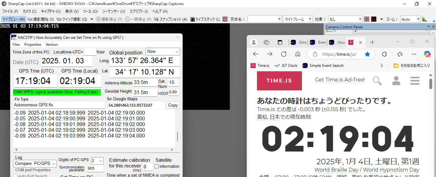Open the Global position 'Now' dropdown
The width and height of the screenshot is (436, 177).
point(163,52)
